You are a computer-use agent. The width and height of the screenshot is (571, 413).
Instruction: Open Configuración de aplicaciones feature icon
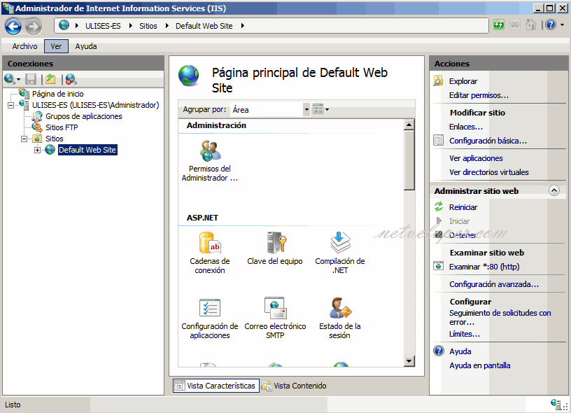point(210,308)
